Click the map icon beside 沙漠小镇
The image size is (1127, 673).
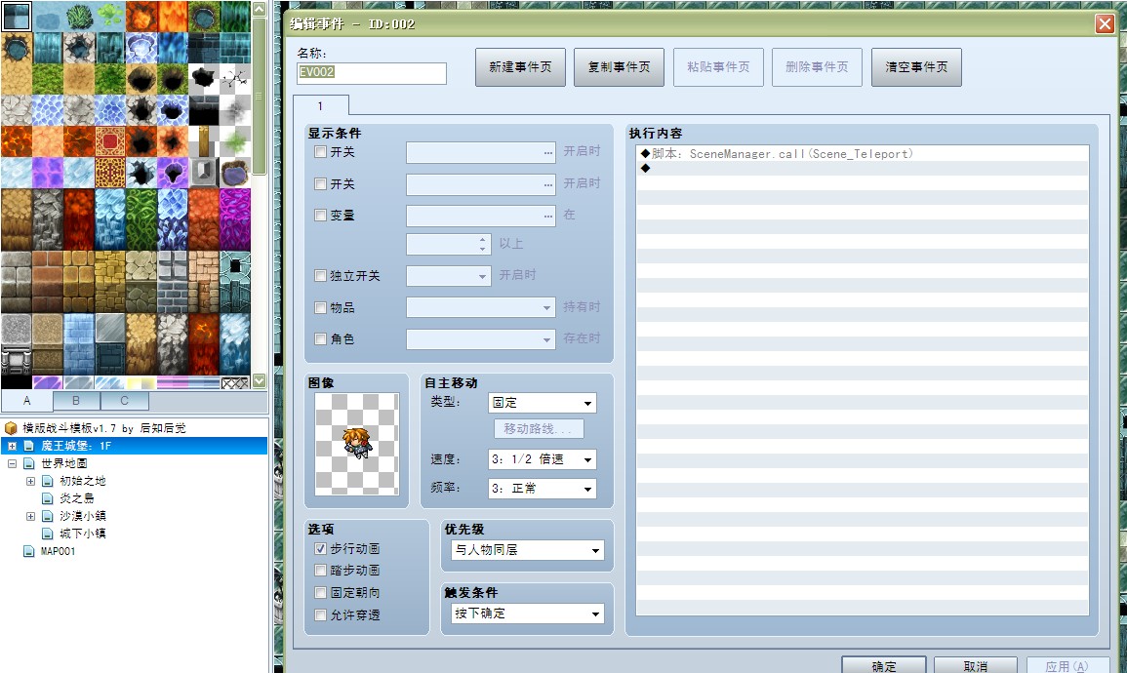[x=48, y=516]
